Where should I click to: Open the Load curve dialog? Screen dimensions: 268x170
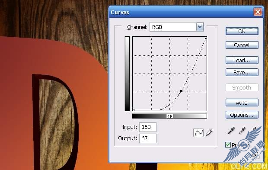click(x=242, y=61)
